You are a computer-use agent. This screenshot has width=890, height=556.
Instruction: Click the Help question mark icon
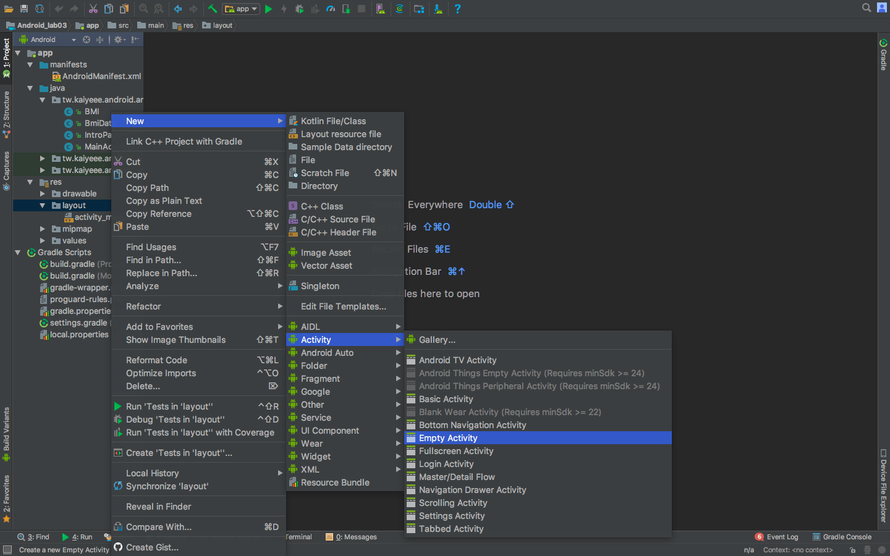coord(457,9)
